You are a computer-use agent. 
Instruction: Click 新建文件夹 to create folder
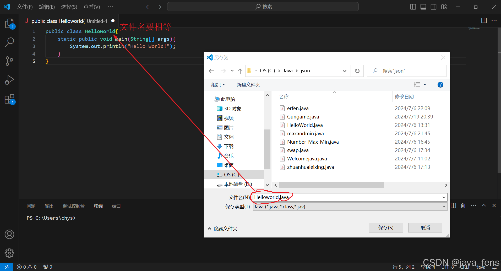(x=248, y=84)
